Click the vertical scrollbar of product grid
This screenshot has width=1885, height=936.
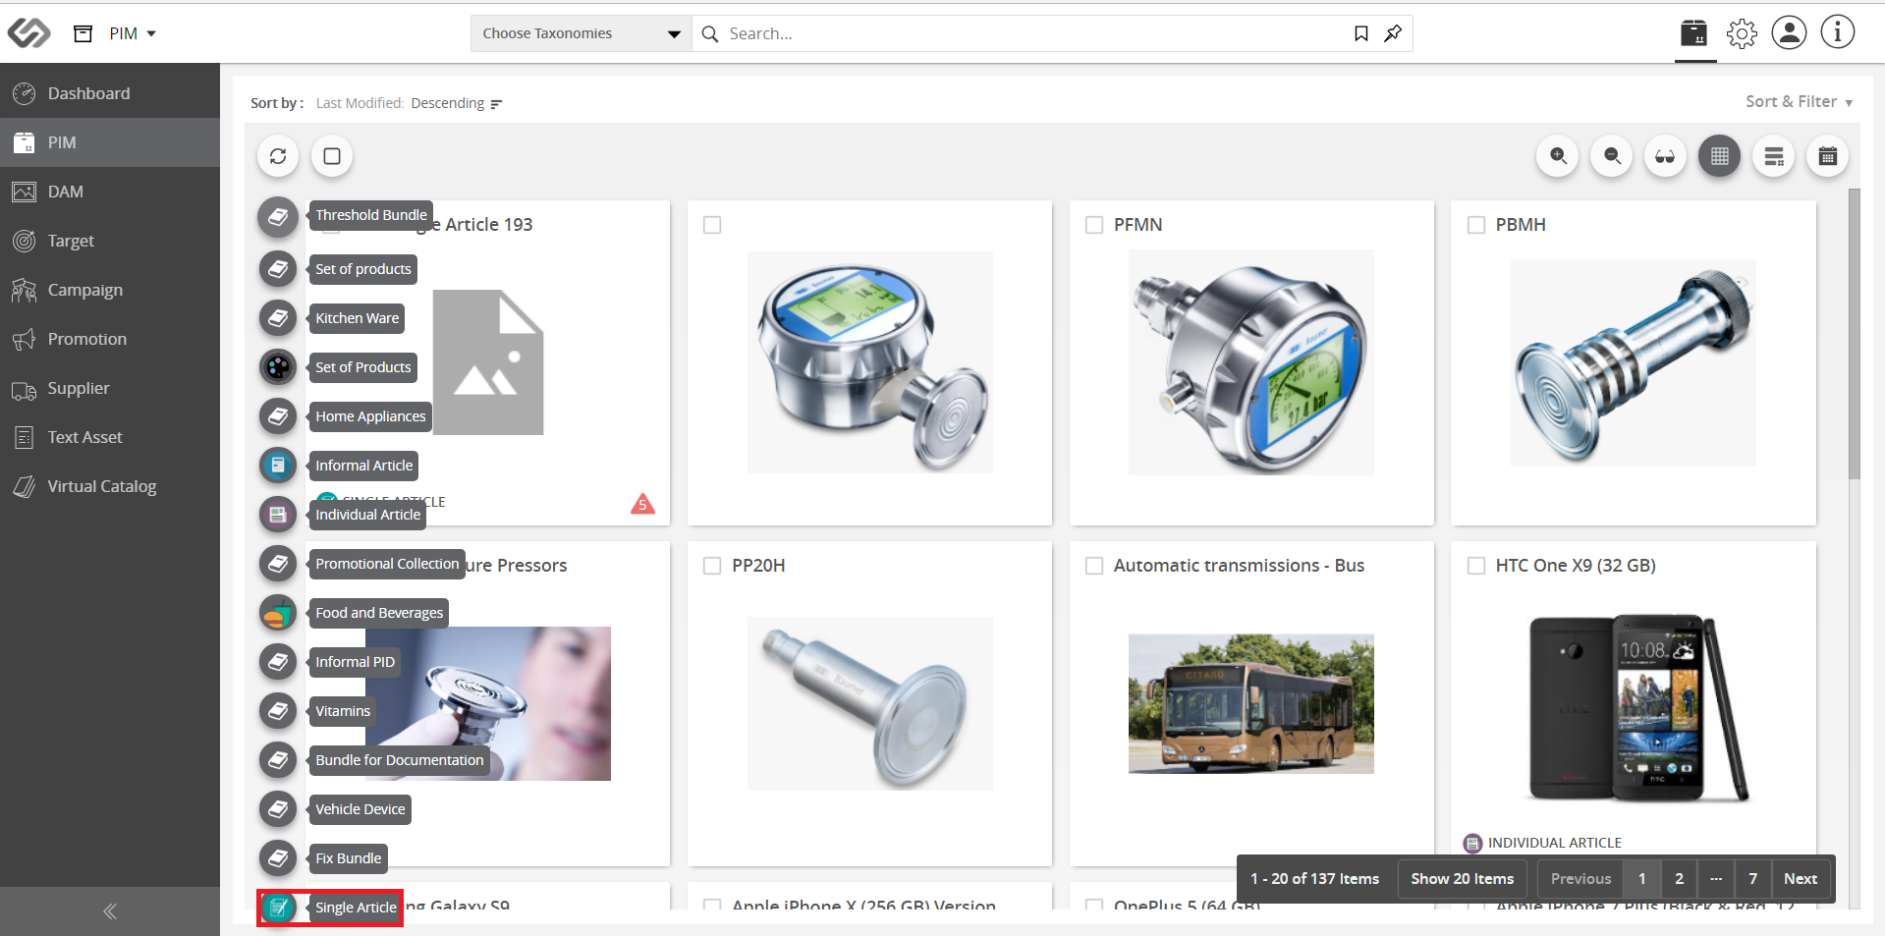point(1855,334)
